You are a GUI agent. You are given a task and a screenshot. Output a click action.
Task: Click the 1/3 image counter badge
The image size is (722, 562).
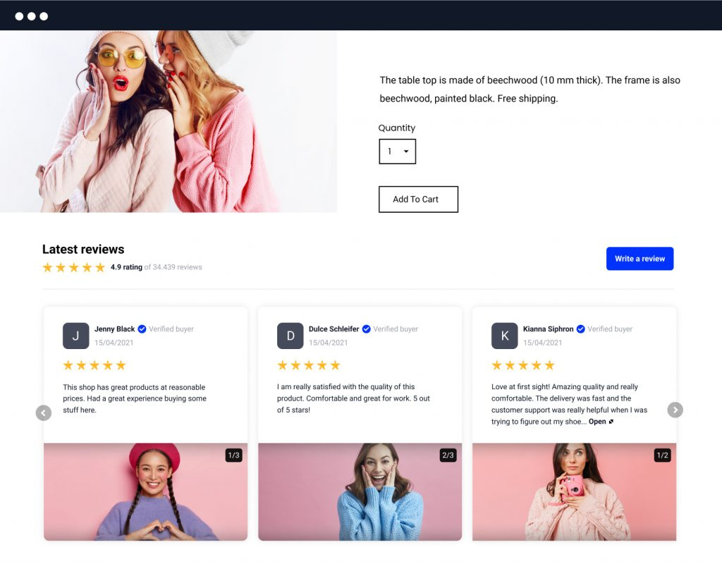click(234, 456)
